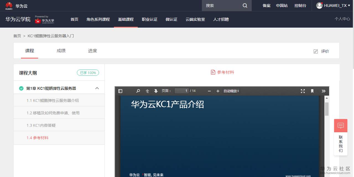Open the 微认证 nav item
Screen dimensions: 354x177
(171, 19)
